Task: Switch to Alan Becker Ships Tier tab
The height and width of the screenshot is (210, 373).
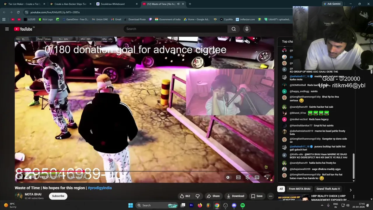Action: pyautogui.click(x=70, y=4)
